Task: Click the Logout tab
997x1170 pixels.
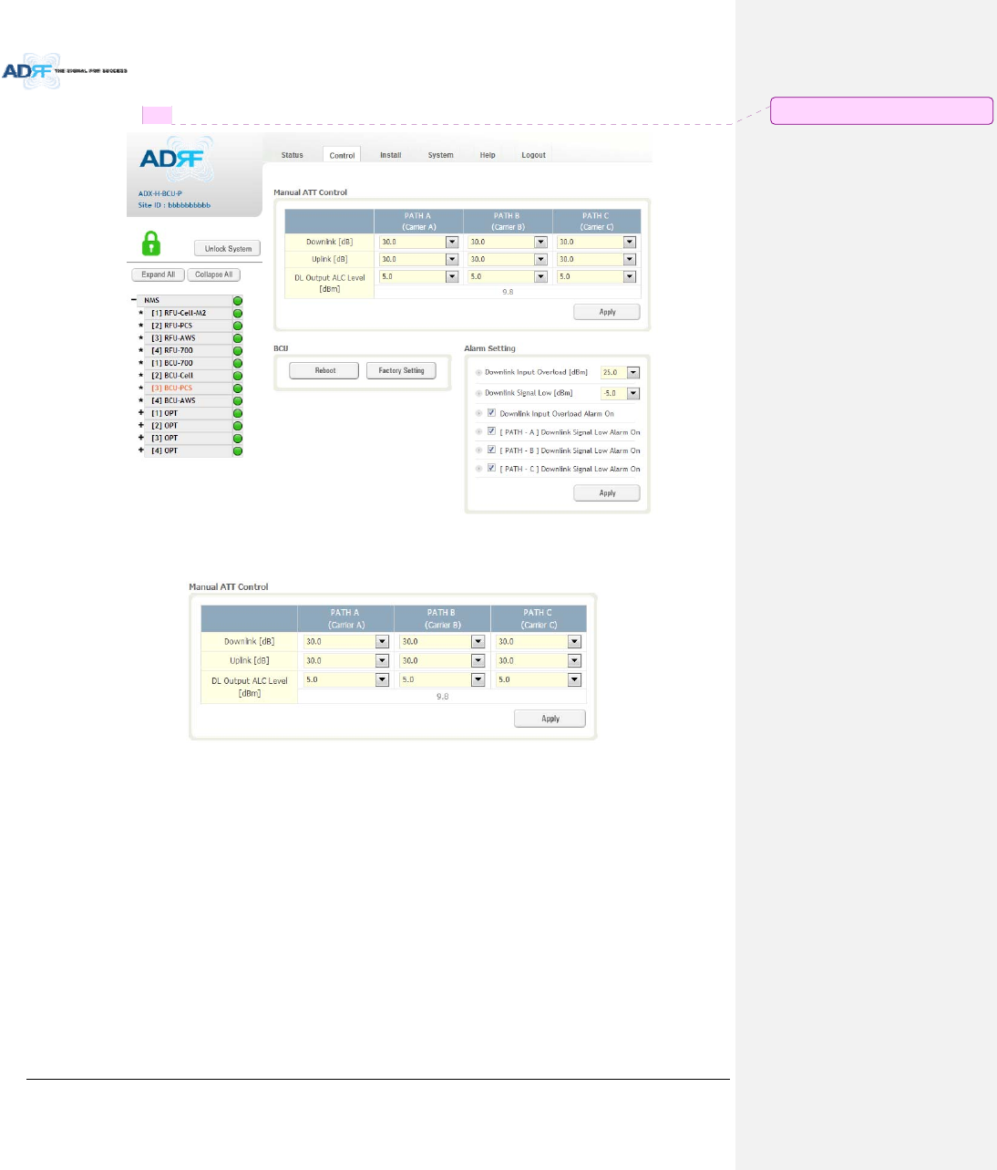Action: (533, 155)
